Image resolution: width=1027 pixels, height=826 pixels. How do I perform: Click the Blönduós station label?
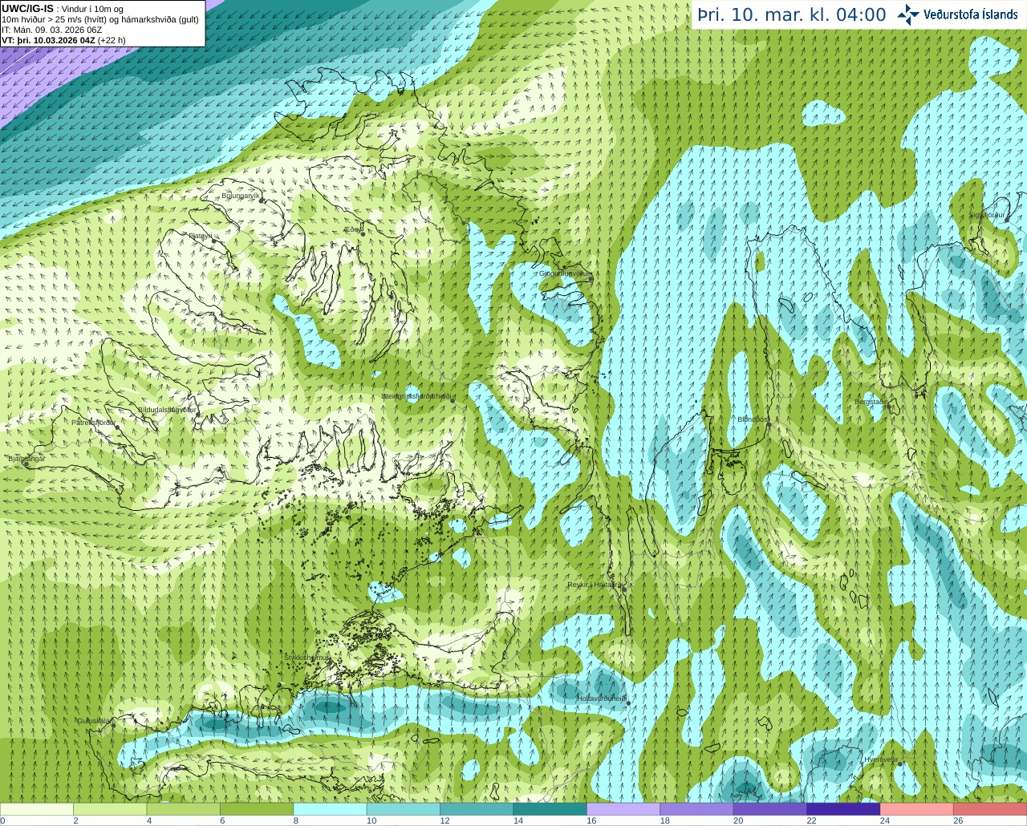[753, 419]
